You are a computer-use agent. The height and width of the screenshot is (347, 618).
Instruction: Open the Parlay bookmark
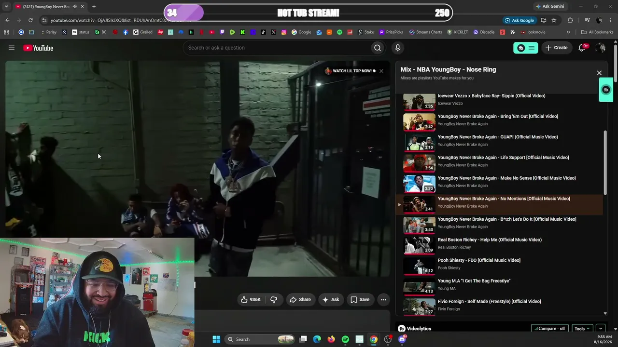[48, 32]
